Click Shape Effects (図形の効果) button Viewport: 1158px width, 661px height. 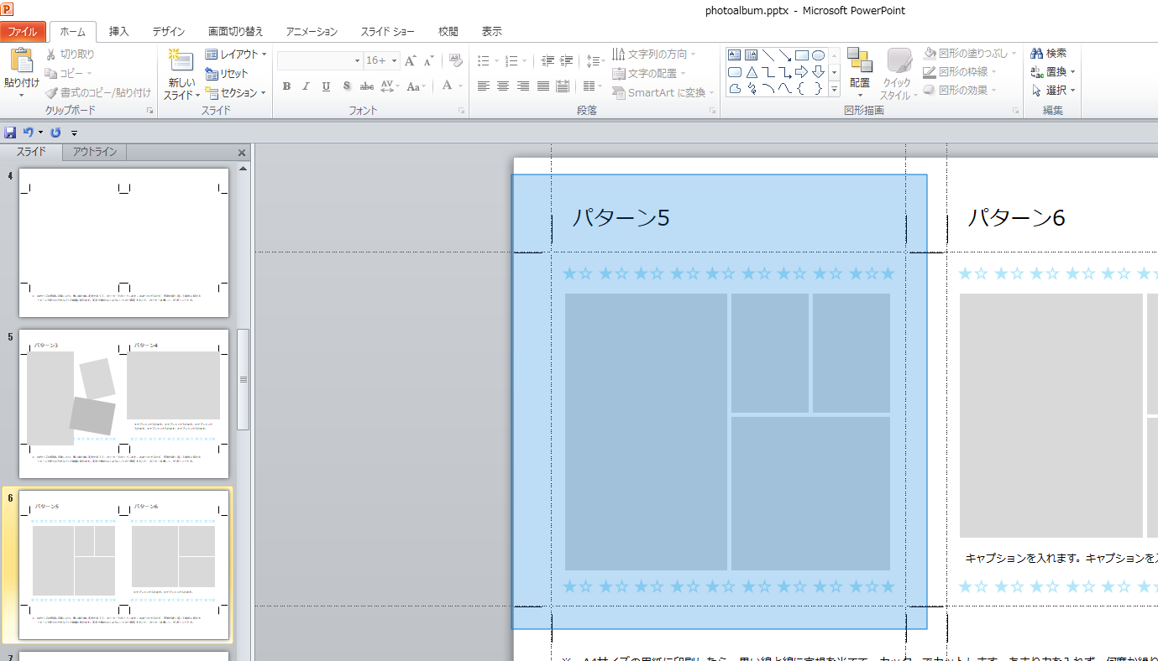tap(959, 90)
